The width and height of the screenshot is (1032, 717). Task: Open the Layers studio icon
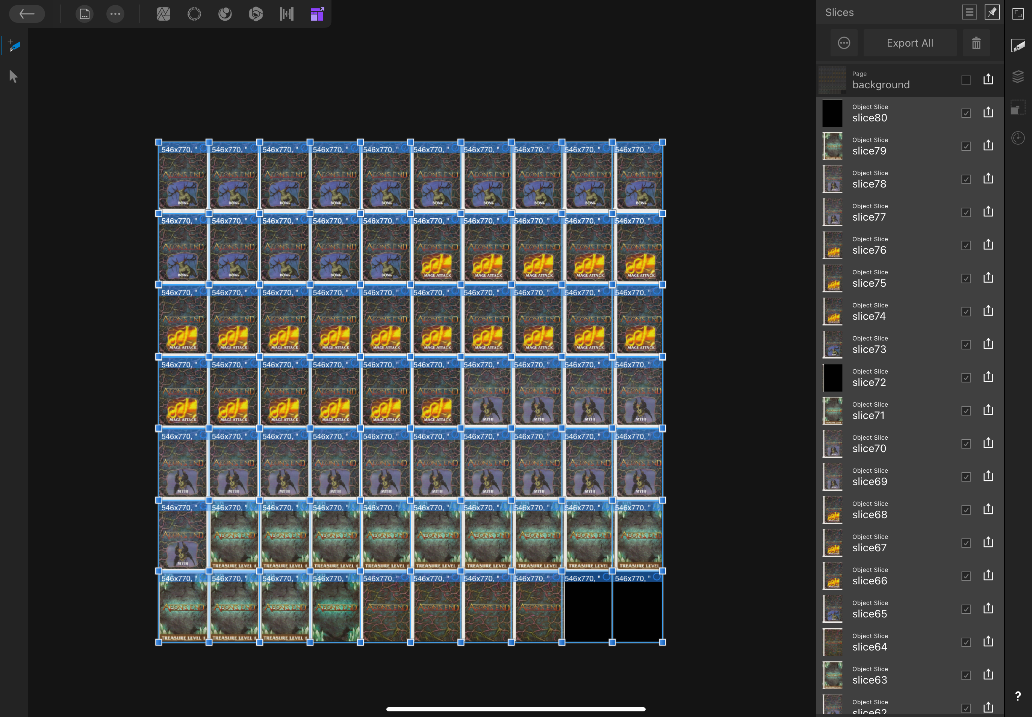pyautogui.click(x=1018, y=76)
